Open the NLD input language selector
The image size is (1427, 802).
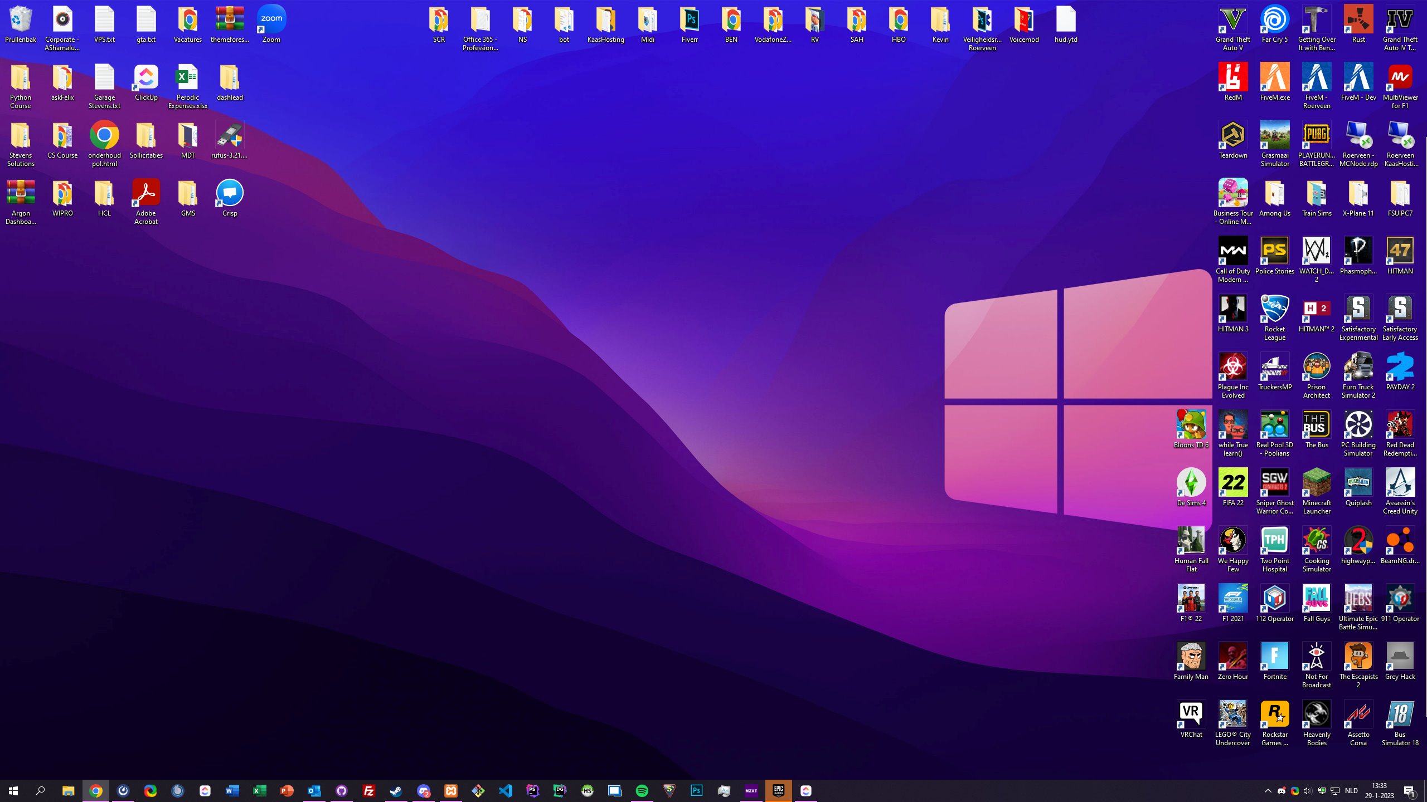1351,790
